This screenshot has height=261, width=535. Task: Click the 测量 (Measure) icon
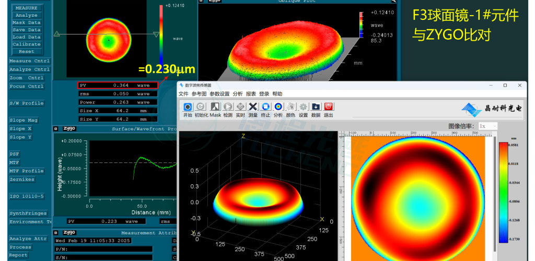[253, 106]
